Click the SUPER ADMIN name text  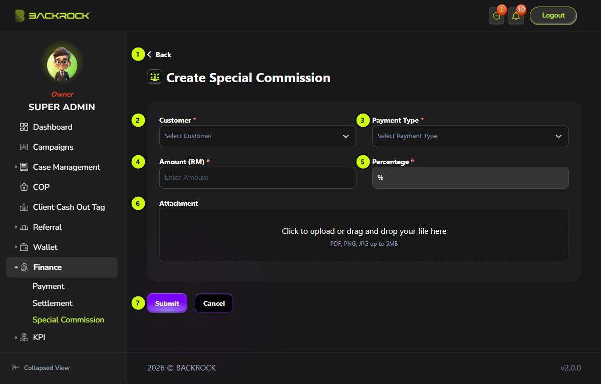click(x=62, y=107)
